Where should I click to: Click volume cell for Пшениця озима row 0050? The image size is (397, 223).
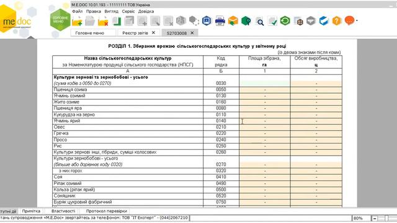(316, 90)
